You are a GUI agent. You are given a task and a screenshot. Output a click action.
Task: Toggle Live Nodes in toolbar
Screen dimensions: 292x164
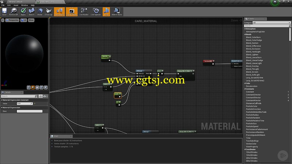coord(84,12)
